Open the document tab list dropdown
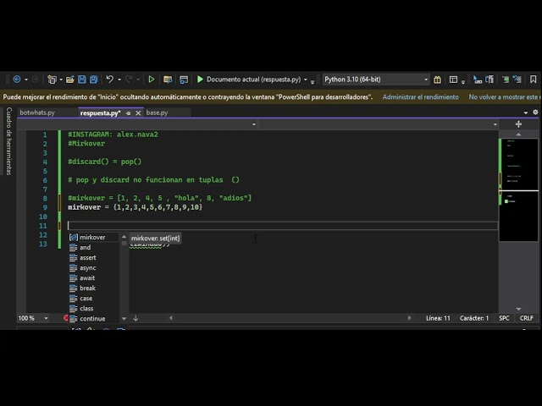The height and width of the screenshot is (406, 542). pyautogui.click(x=526, y=112)
